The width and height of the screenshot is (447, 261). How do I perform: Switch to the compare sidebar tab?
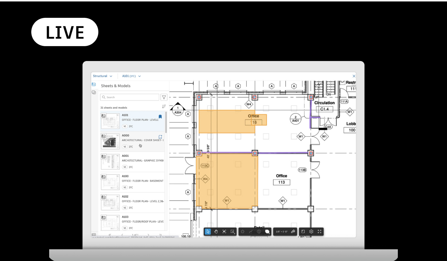pos(93,92)
